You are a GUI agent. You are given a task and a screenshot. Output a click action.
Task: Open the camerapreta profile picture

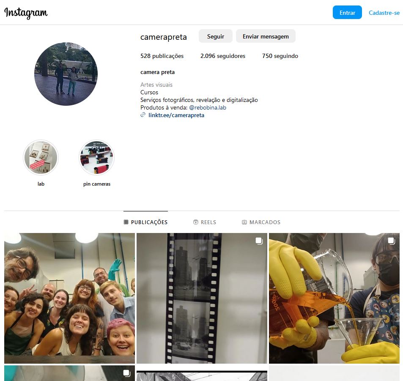pyautogui.click(x=66, y=74)
